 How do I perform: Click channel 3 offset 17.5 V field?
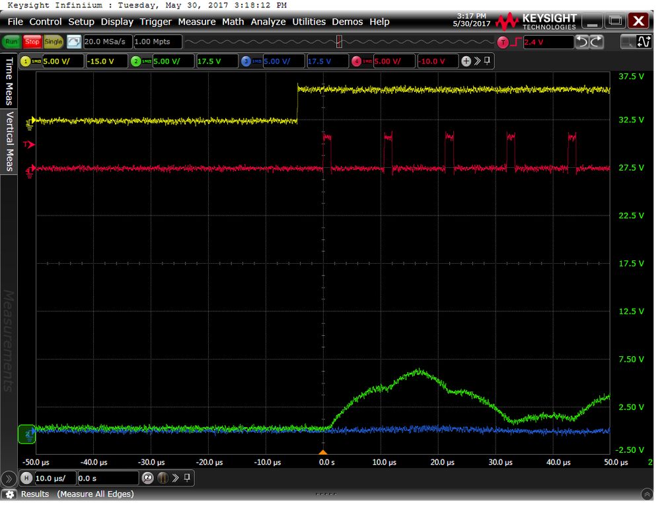[x=328, y=61]
